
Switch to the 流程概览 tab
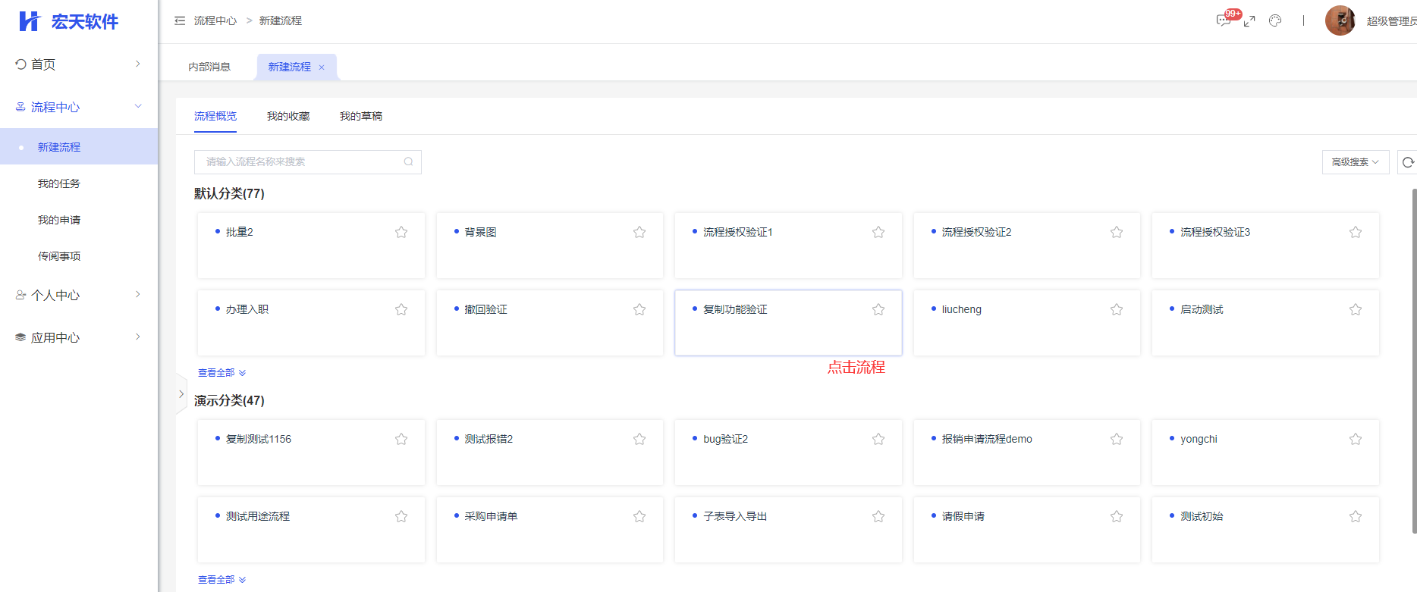click(x=215, y=116)
